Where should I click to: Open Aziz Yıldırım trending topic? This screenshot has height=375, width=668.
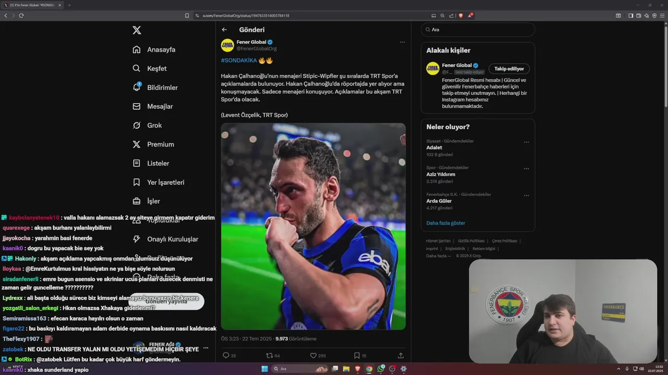[440, 174]
